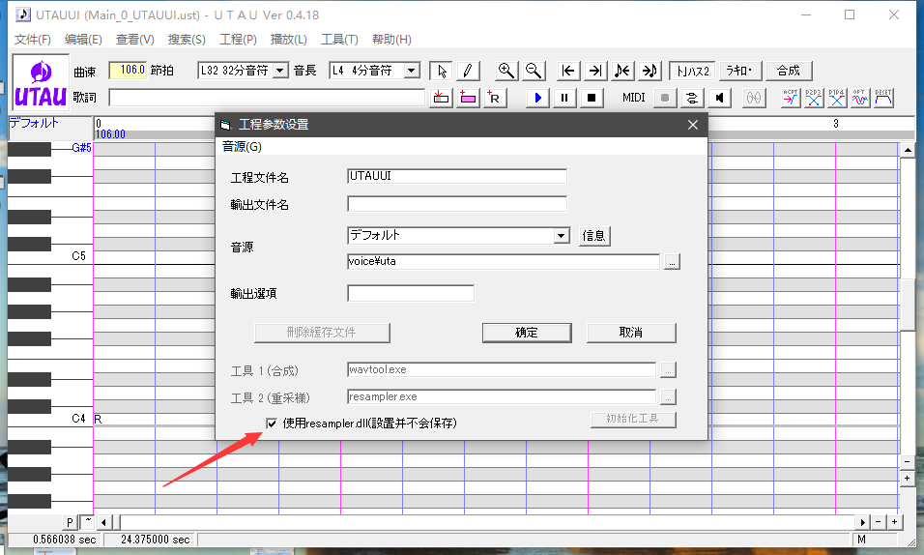
Task: Click the 信息 info button
Action: (594, 236)
